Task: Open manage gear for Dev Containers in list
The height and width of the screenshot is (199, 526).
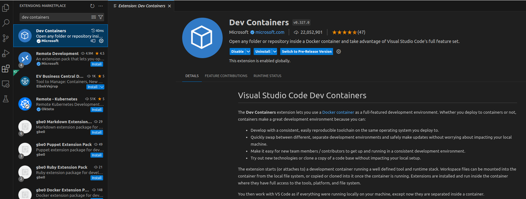Action: [101, 41]
